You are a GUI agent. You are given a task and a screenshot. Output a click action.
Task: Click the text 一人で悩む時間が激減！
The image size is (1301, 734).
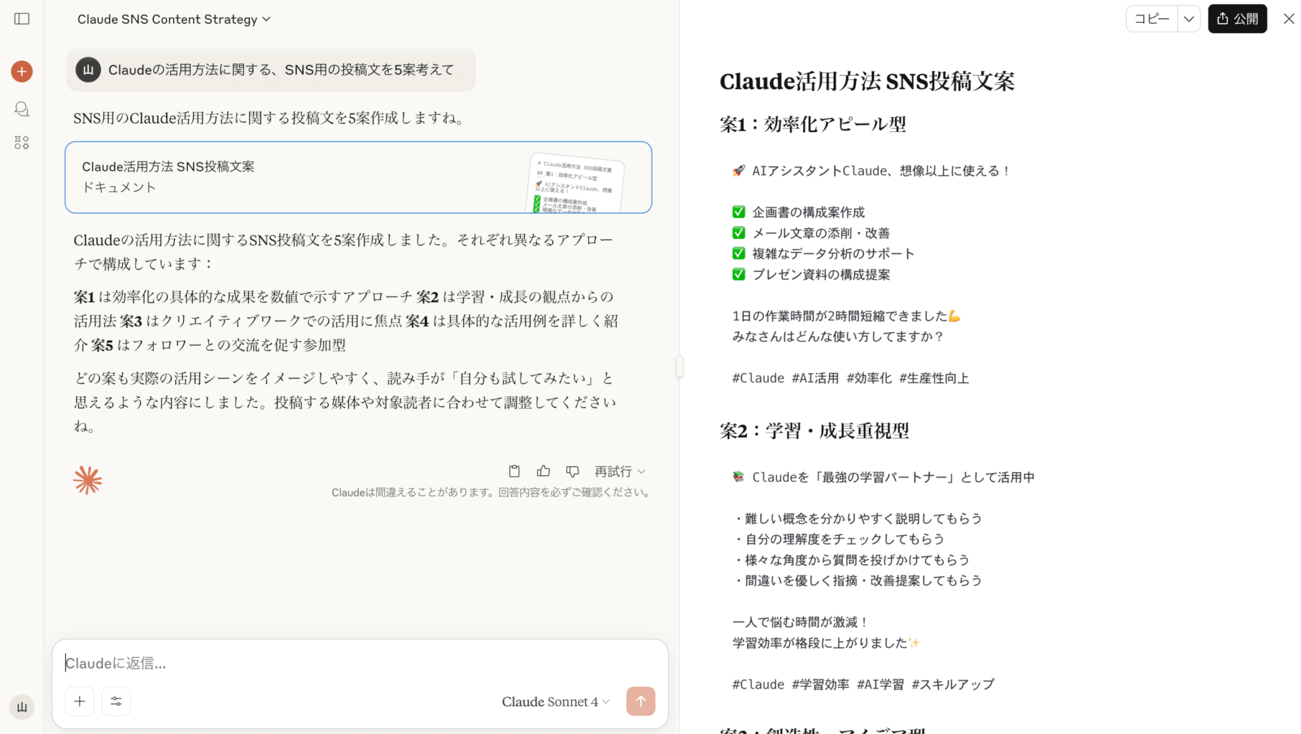coord(800,622)
